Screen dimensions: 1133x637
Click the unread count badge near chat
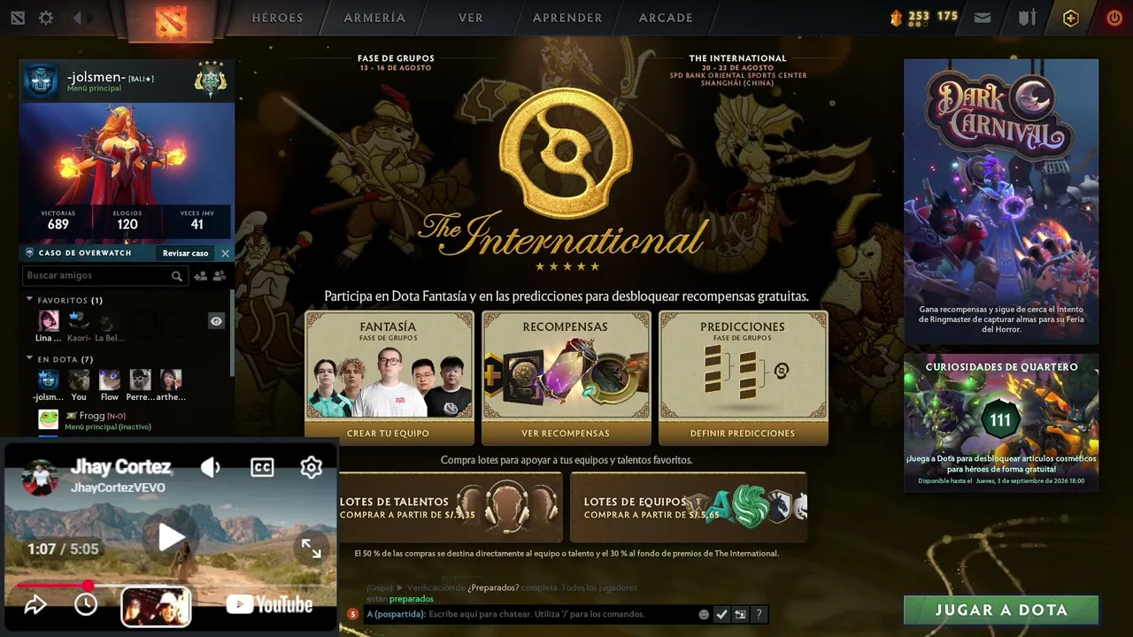[x=352, y=614]
